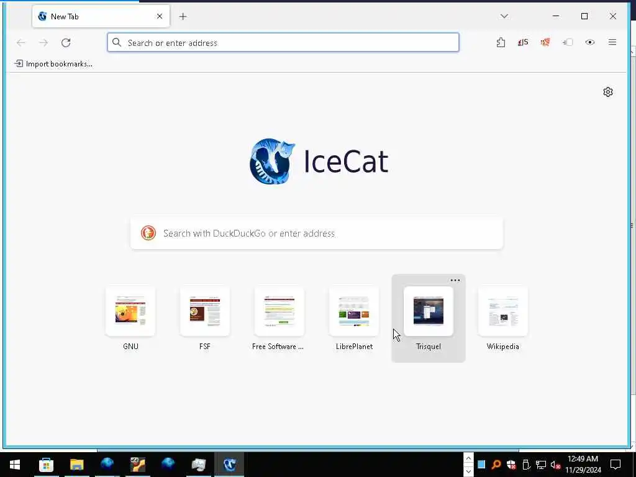Image resolution: width=636 pixels, height=477 pixels.
Task: Click the muted volume speaker icon
Action: (x=555, y=465)
